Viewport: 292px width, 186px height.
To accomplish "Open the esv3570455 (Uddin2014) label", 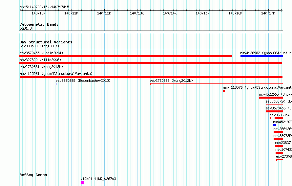I will 41,53.
